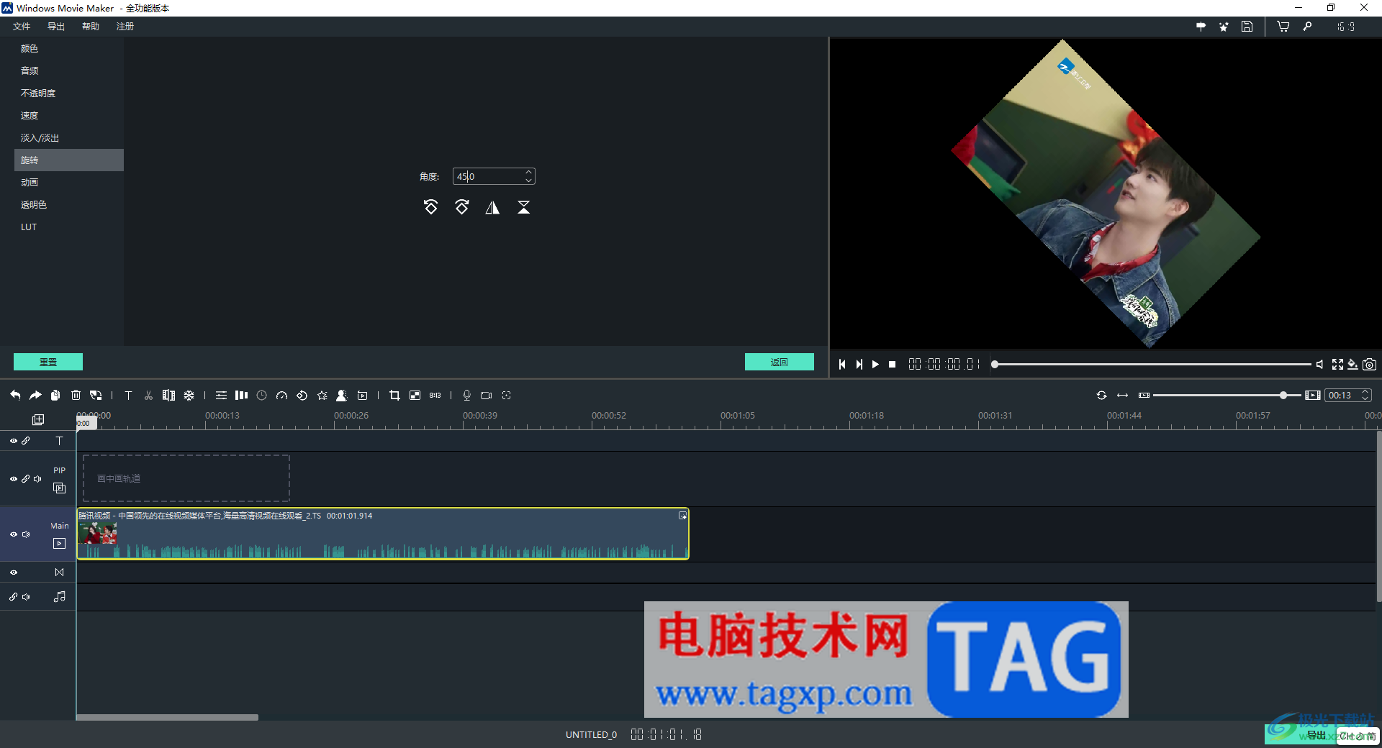Screen dimensions: 1382x748
Task: Increase the angle value with up arrow
Action: point(529,172)
